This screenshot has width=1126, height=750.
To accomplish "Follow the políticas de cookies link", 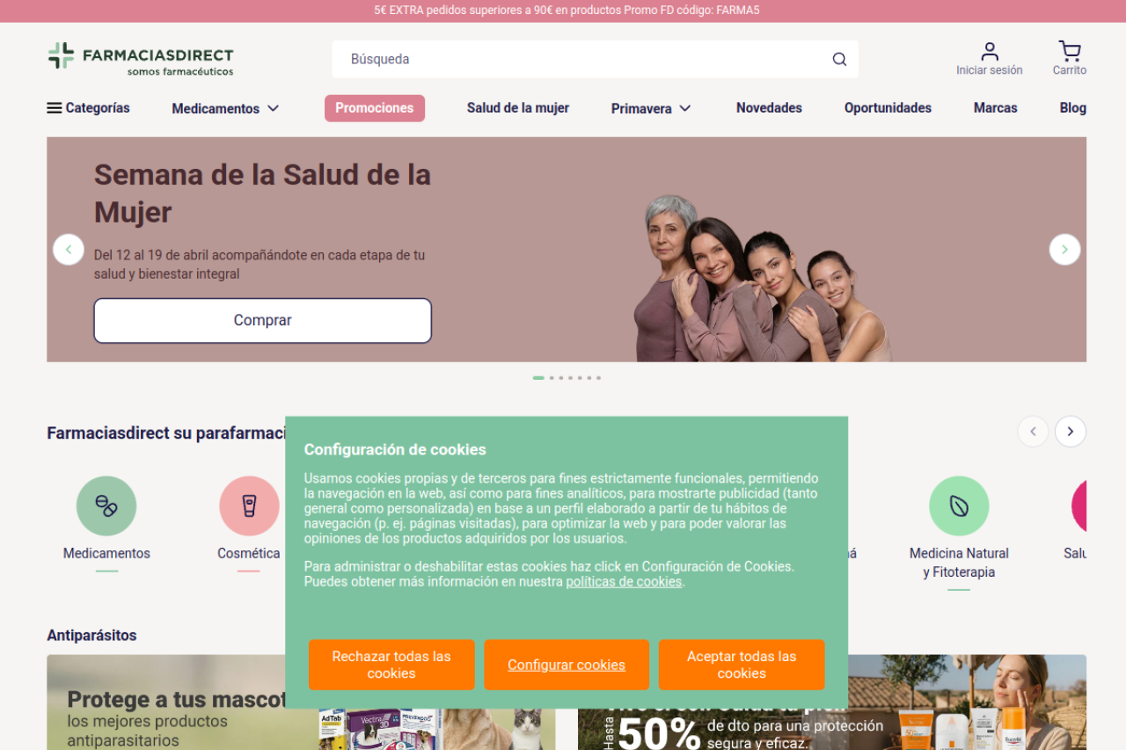I will coord(624,582).
